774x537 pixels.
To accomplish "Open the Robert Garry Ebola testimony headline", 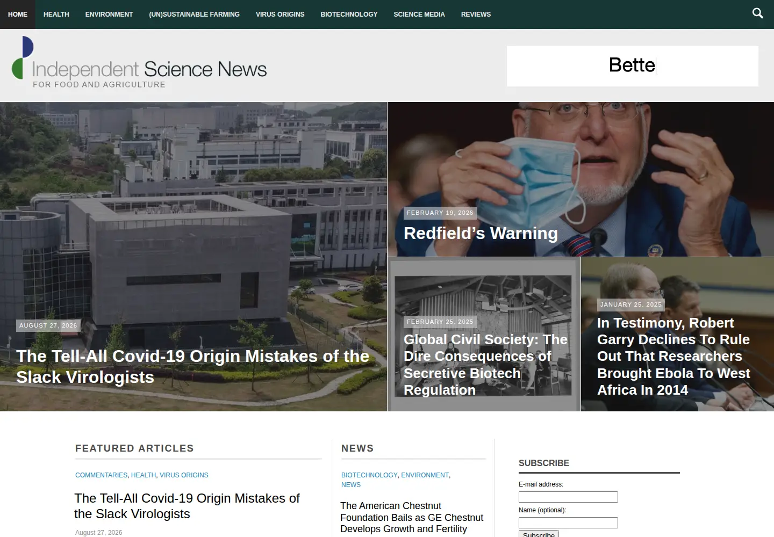I will coord(673,356).
